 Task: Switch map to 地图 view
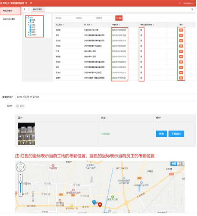point(174,163)
